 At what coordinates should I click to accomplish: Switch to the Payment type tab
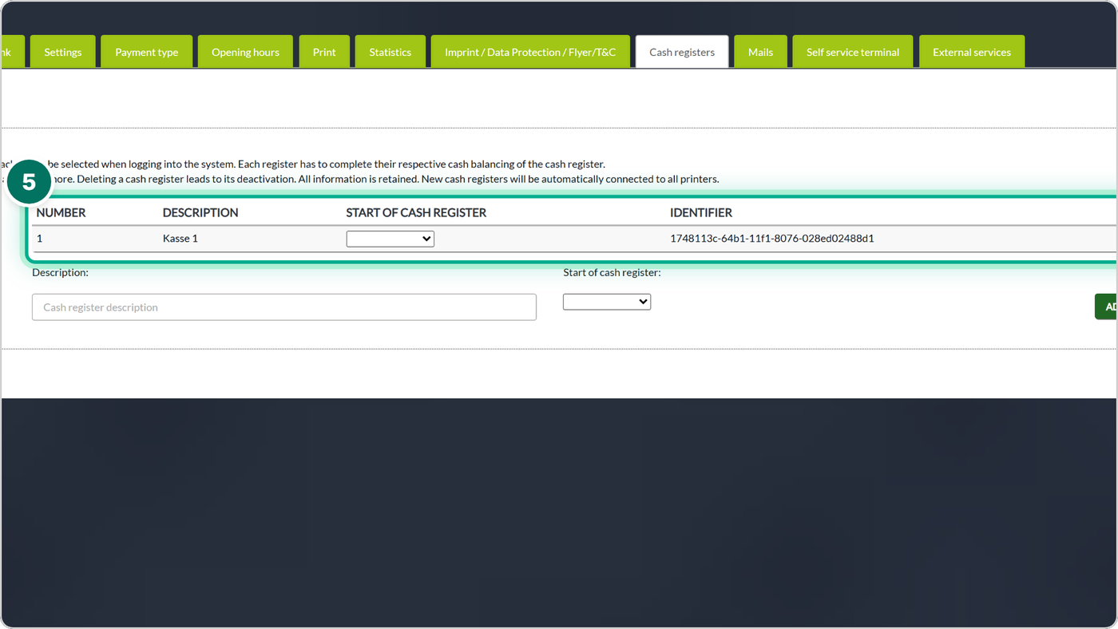point(147,52)
